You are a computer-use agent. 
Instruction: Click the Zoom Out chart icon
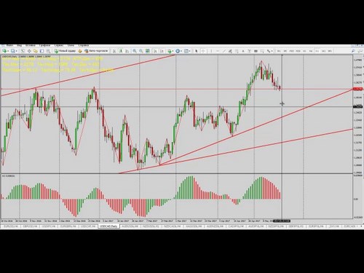pos(141,51)
